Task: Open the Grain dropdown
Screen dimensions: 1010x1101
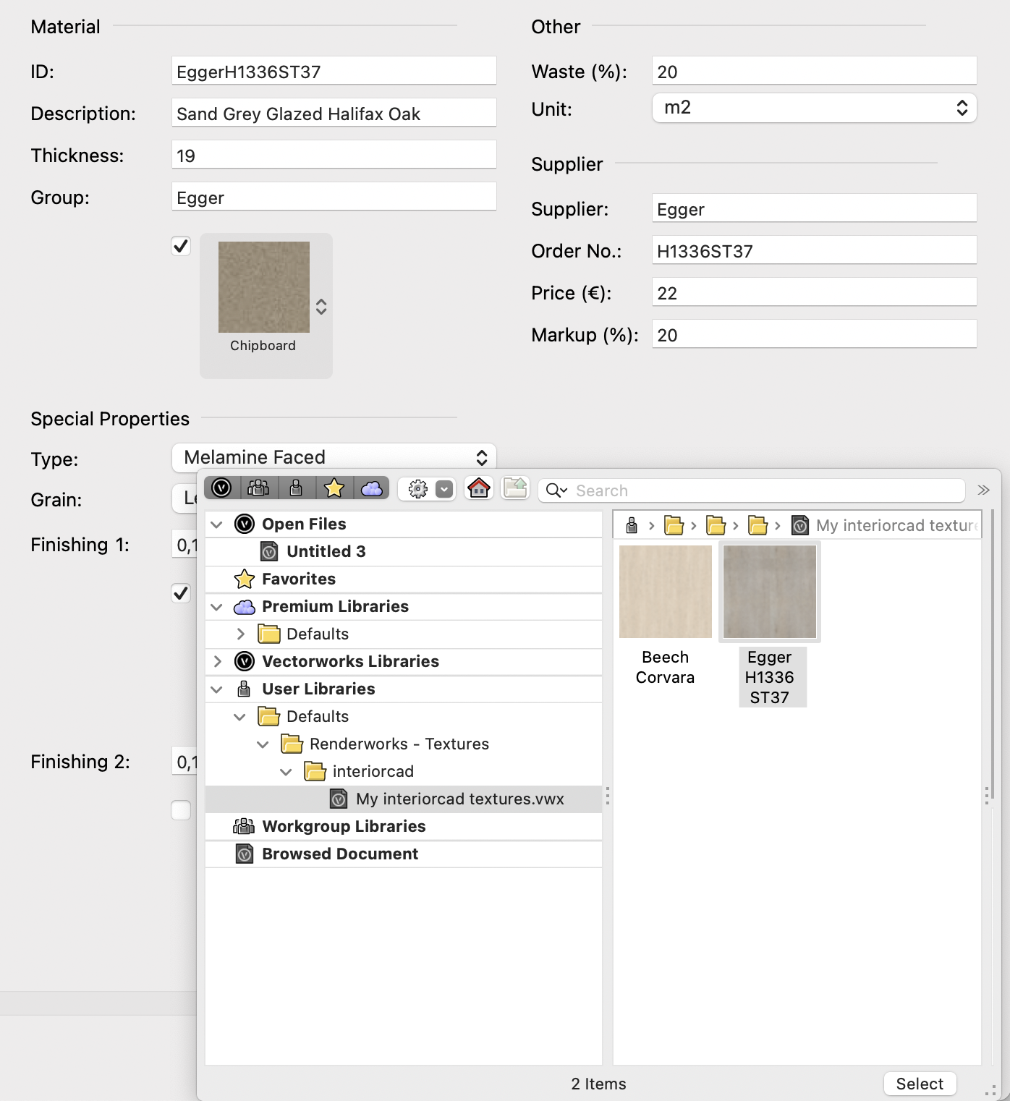Action: pos(184,498)
